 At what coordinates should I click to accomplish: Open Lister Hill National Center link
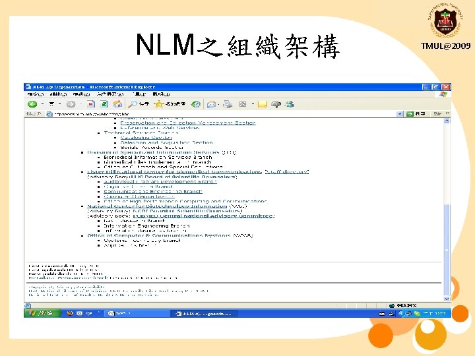tap(174, 172)
